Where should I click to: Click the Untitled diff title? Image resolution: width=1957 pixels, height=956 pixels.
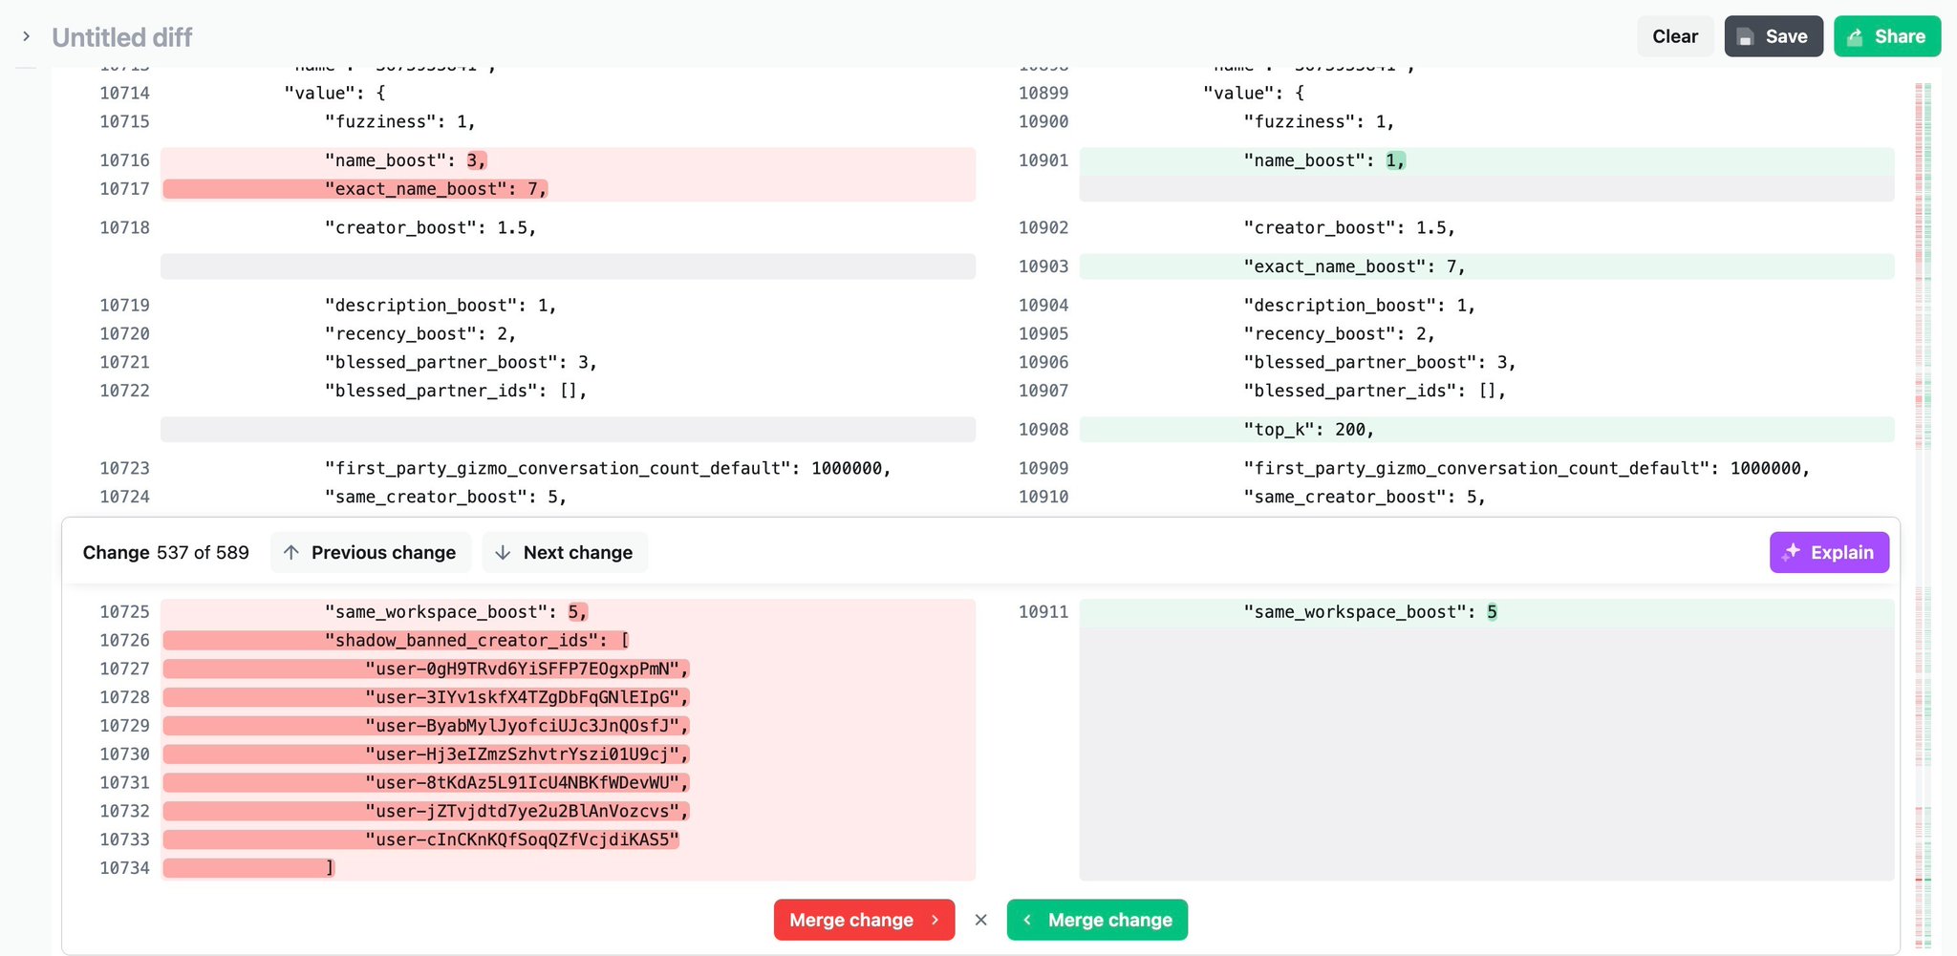[x=121, y=37]
